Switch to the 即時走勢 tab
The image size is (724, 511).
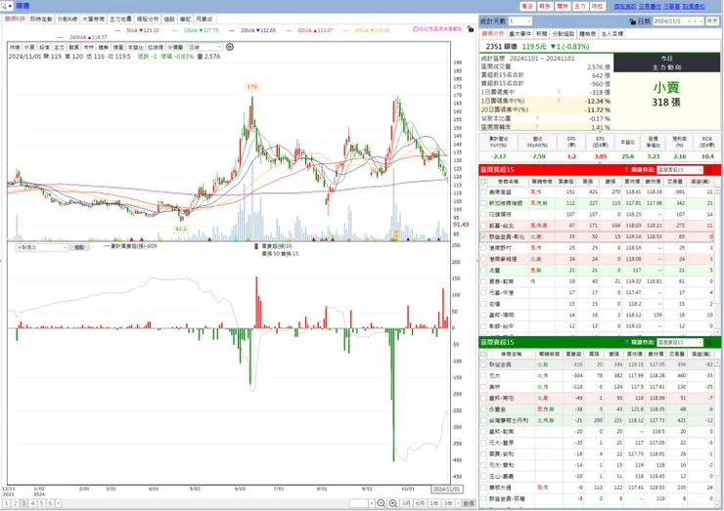click(x=41, y=19)
